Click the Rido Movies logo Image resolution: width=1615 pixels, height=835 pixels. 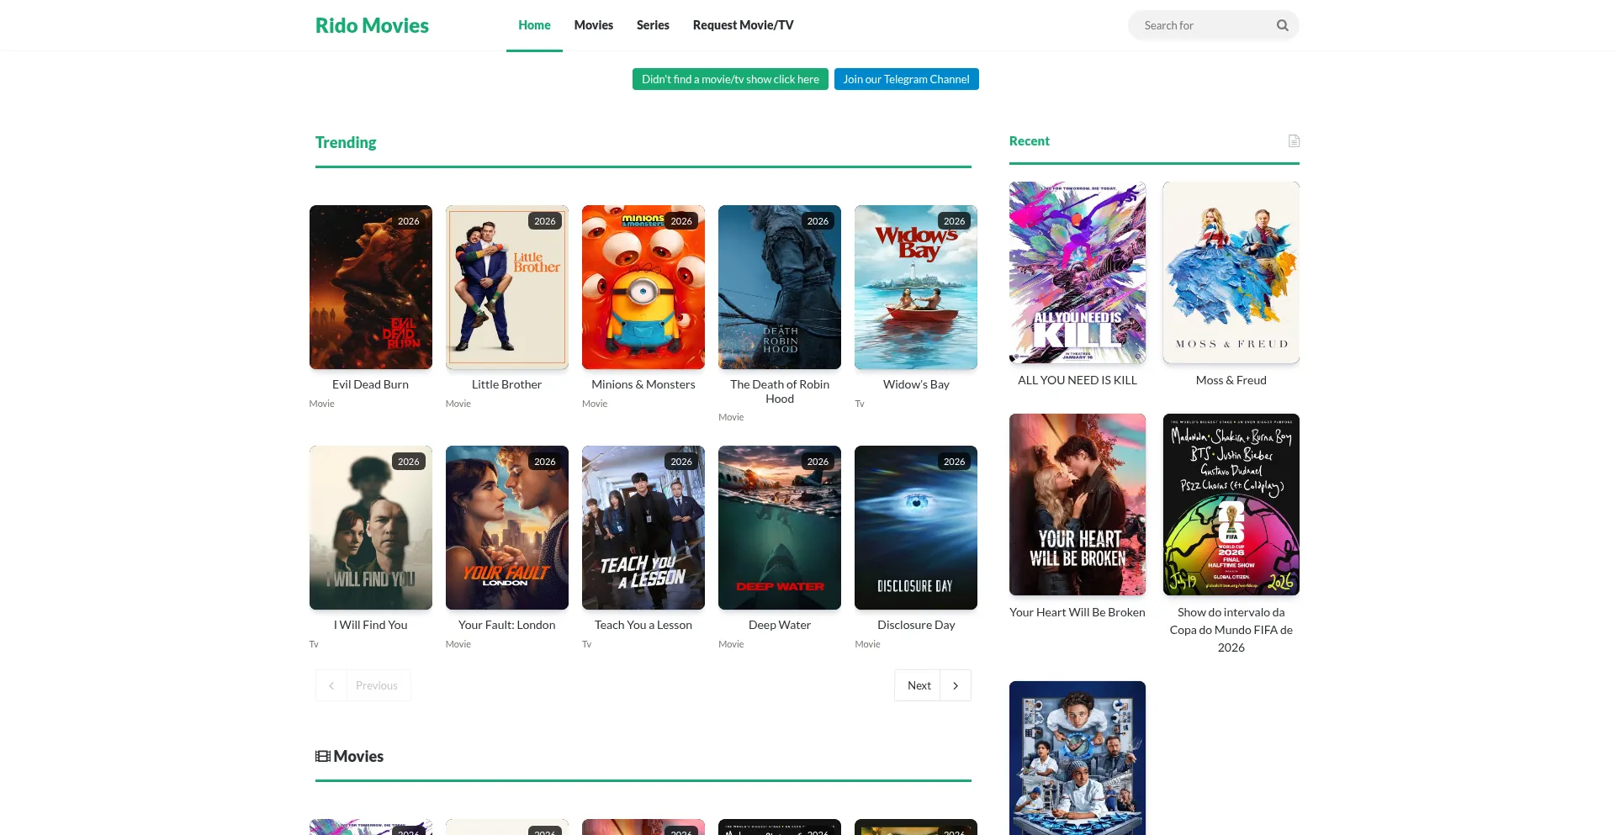click(372, 25)
